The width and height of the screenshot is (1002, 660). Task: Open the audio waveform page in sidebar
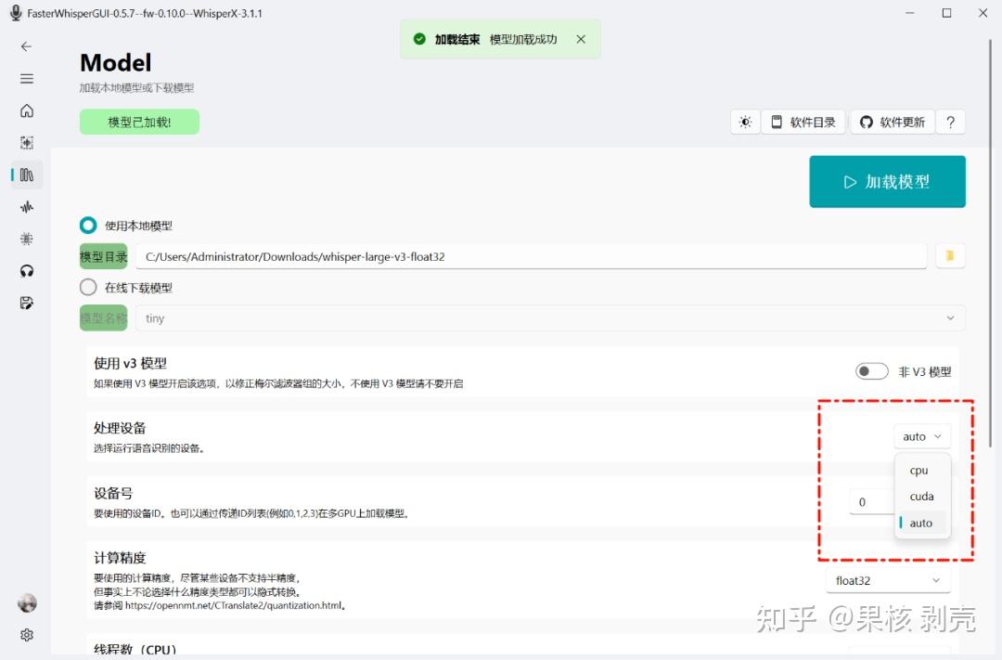click(x=26, y=206)
